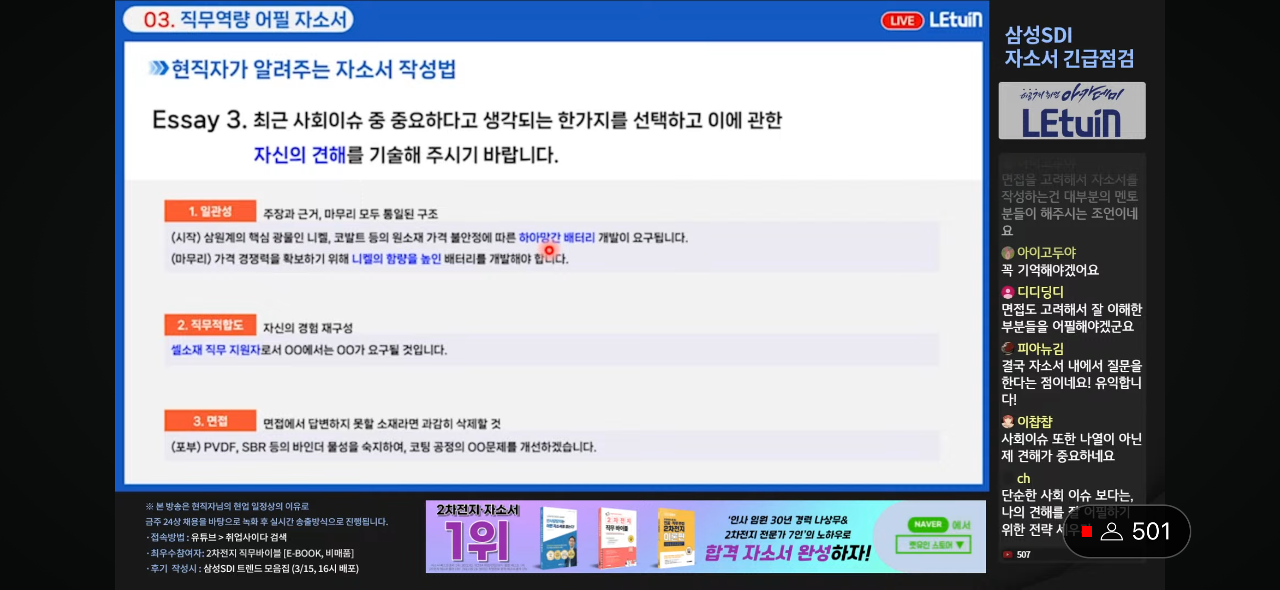The height and width of the screenshot is (590, 1280).
Task: Click the yellow 2차전지 이론편 book cover
Action: (676, 538)
